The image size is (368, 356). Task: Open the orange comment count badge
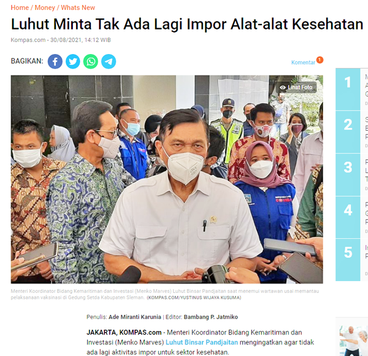point(320,60)
